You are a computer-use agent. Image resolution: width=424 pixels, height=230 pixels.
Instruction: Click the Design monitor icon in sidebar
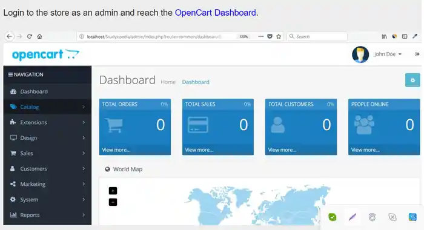click(13, 137)
